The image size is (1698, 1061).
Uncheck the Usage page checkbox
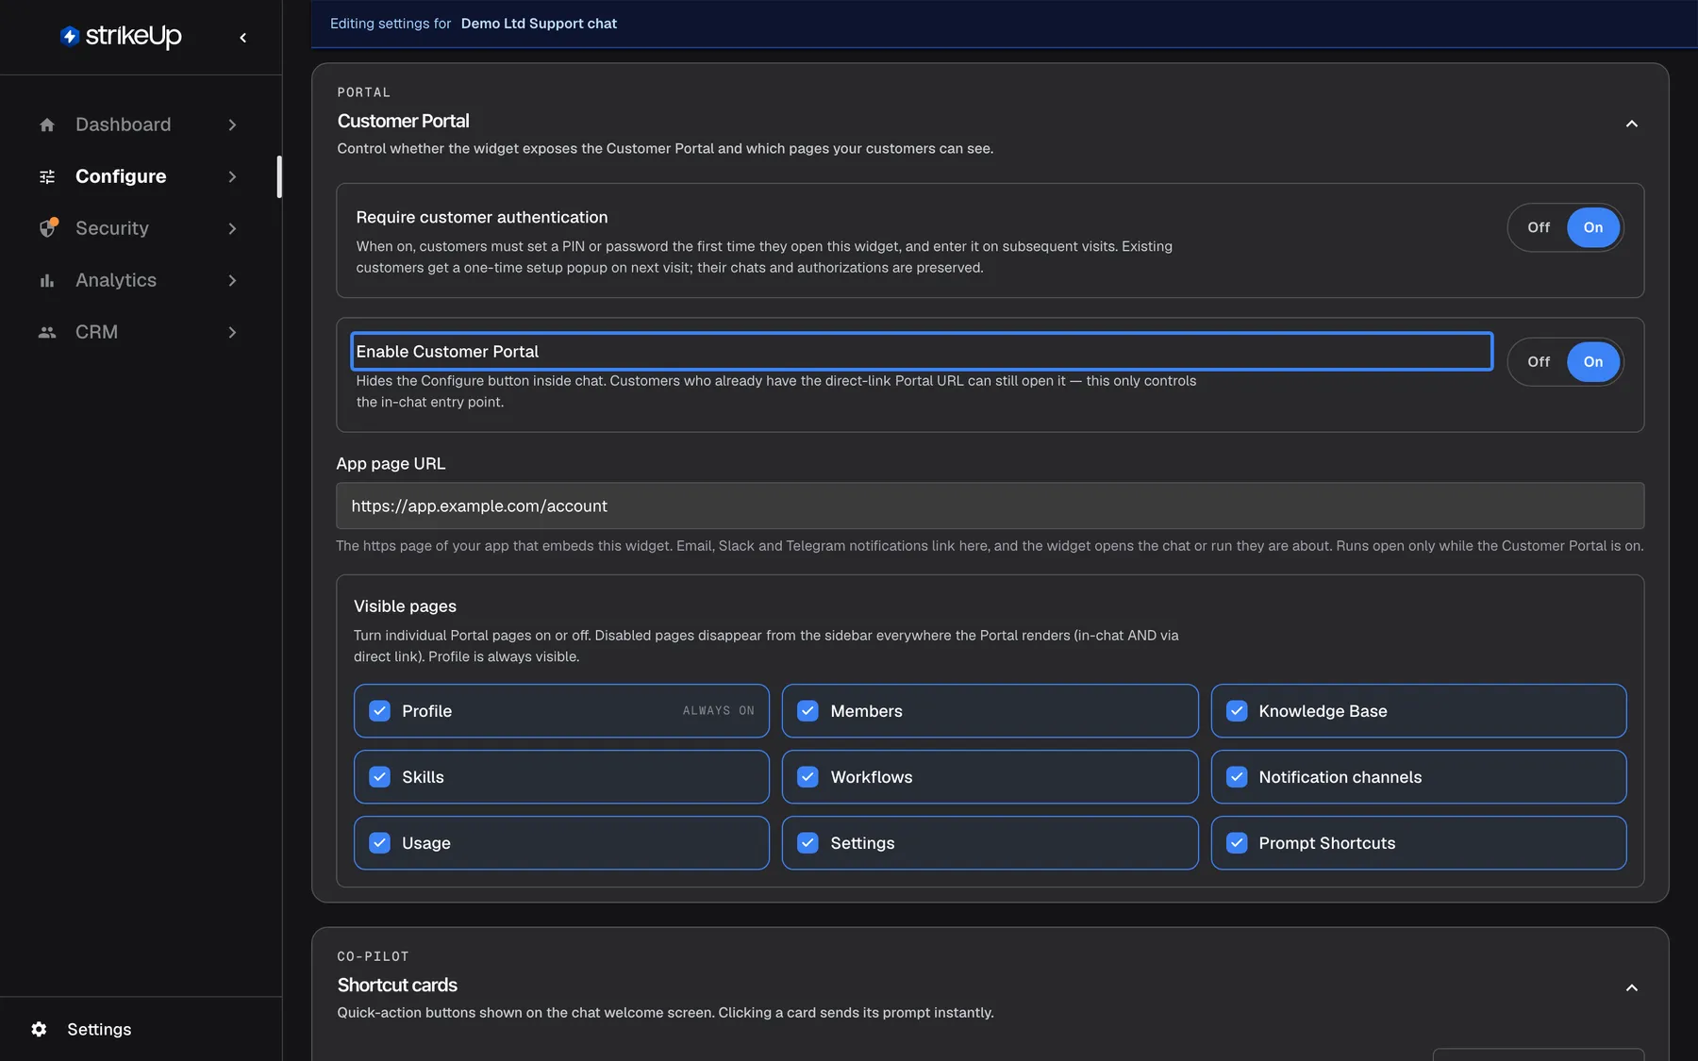(379, 843)
